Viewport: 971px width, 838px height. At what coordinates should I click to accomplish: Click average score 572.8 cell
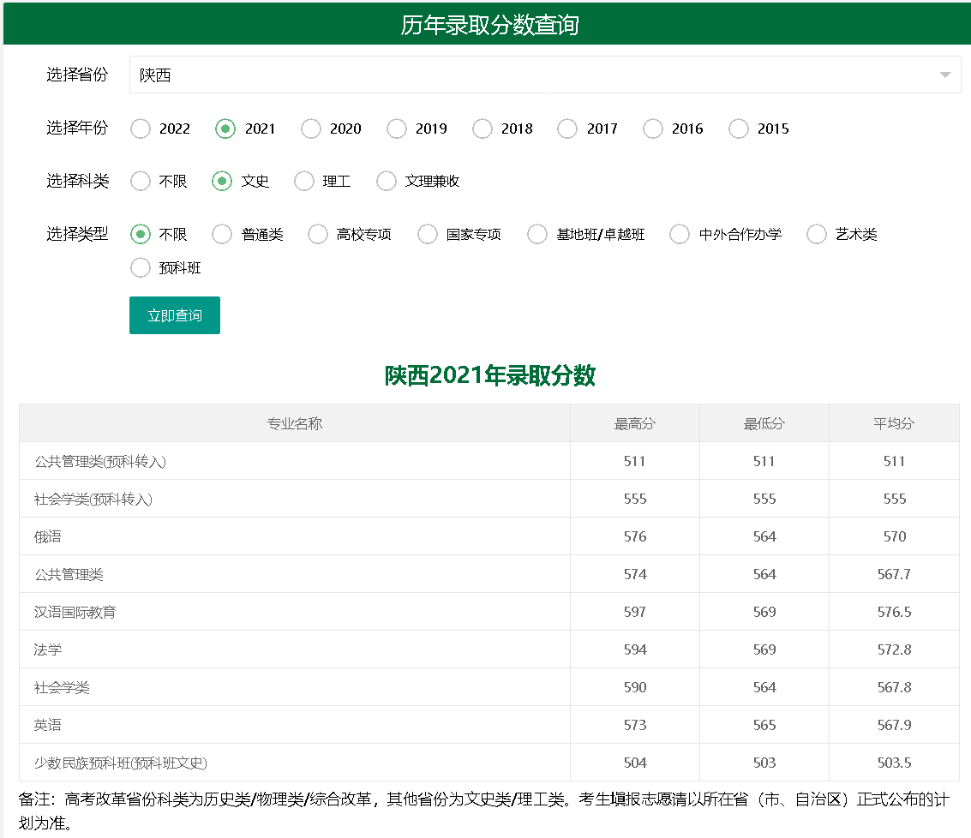tap(894, 649)
